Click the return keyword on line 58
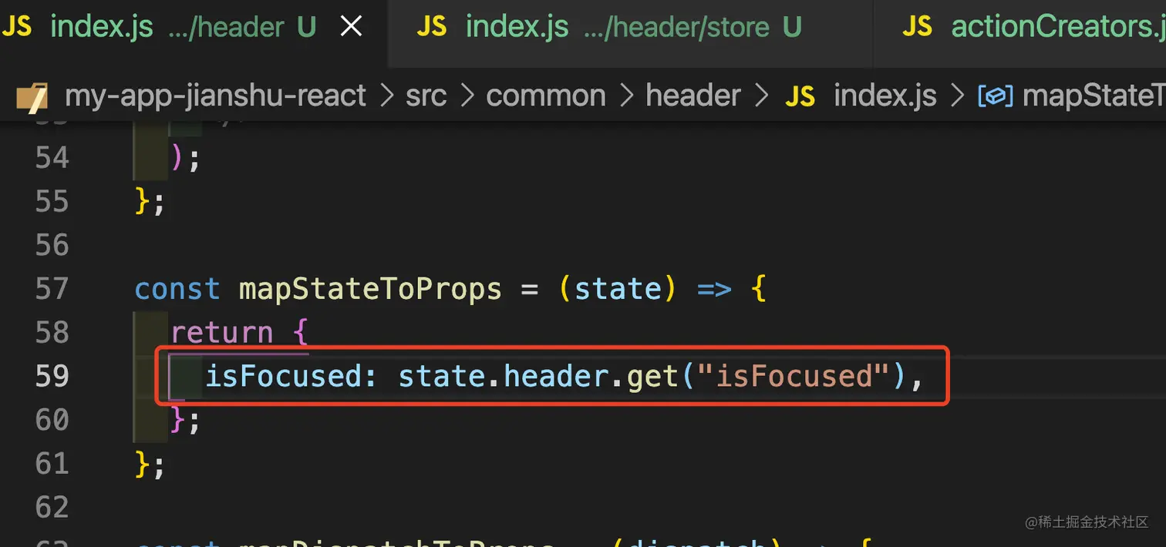 (x=221, y=333)
